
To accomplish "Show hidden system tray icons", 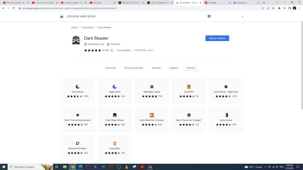I will tap(265, 167).
